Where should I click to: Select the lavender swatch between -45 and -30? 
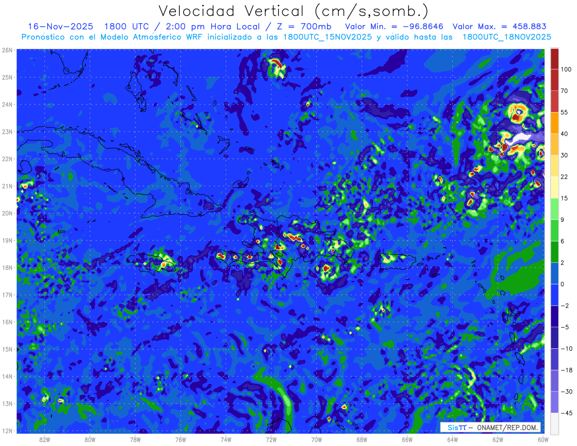tap(554, 402)
